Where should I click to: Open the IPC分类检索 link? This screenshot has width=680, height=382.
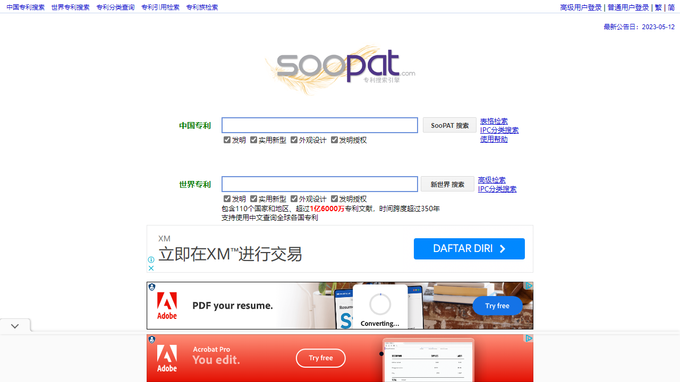point(499,129)
